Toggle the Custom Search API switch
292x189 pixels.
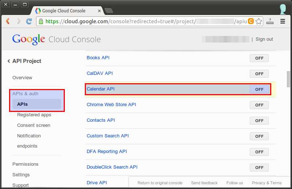259,136
